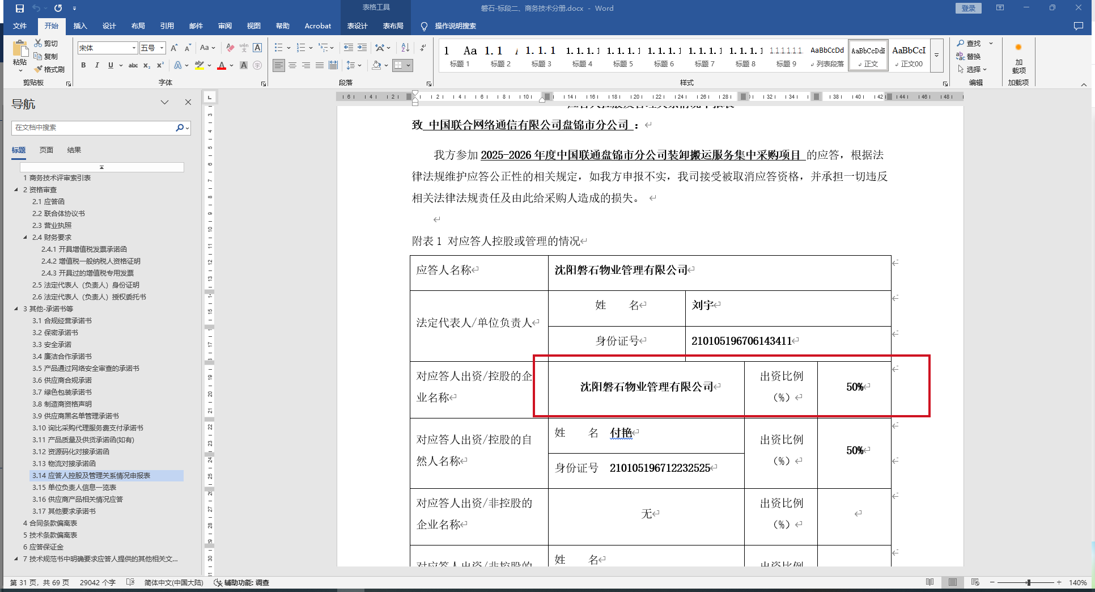Toggle Bold formatting

click(83, 66)
